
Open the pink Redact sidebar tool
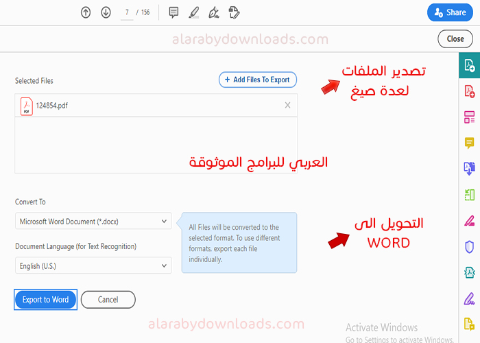tap(469, 221)
